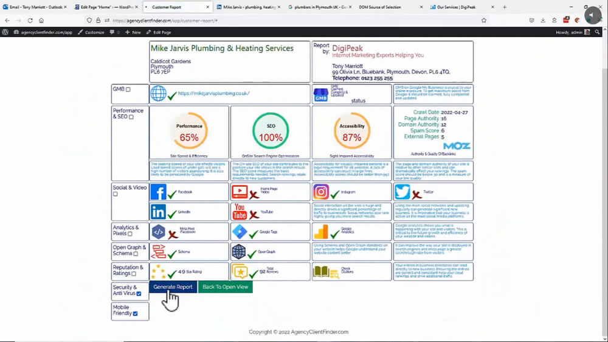Toggle the Social & Video checkbox
Screen dimensions: 608x342
(115, 194)
